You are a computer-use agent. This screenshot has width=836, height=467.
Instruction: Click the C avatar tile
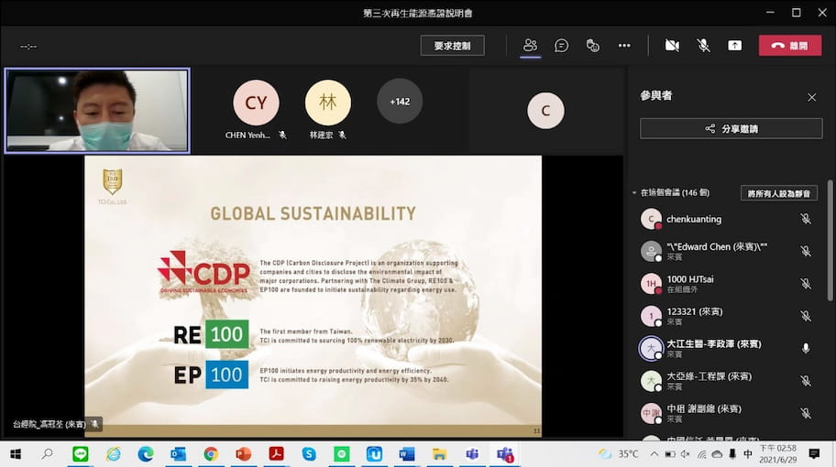(545, 111)
